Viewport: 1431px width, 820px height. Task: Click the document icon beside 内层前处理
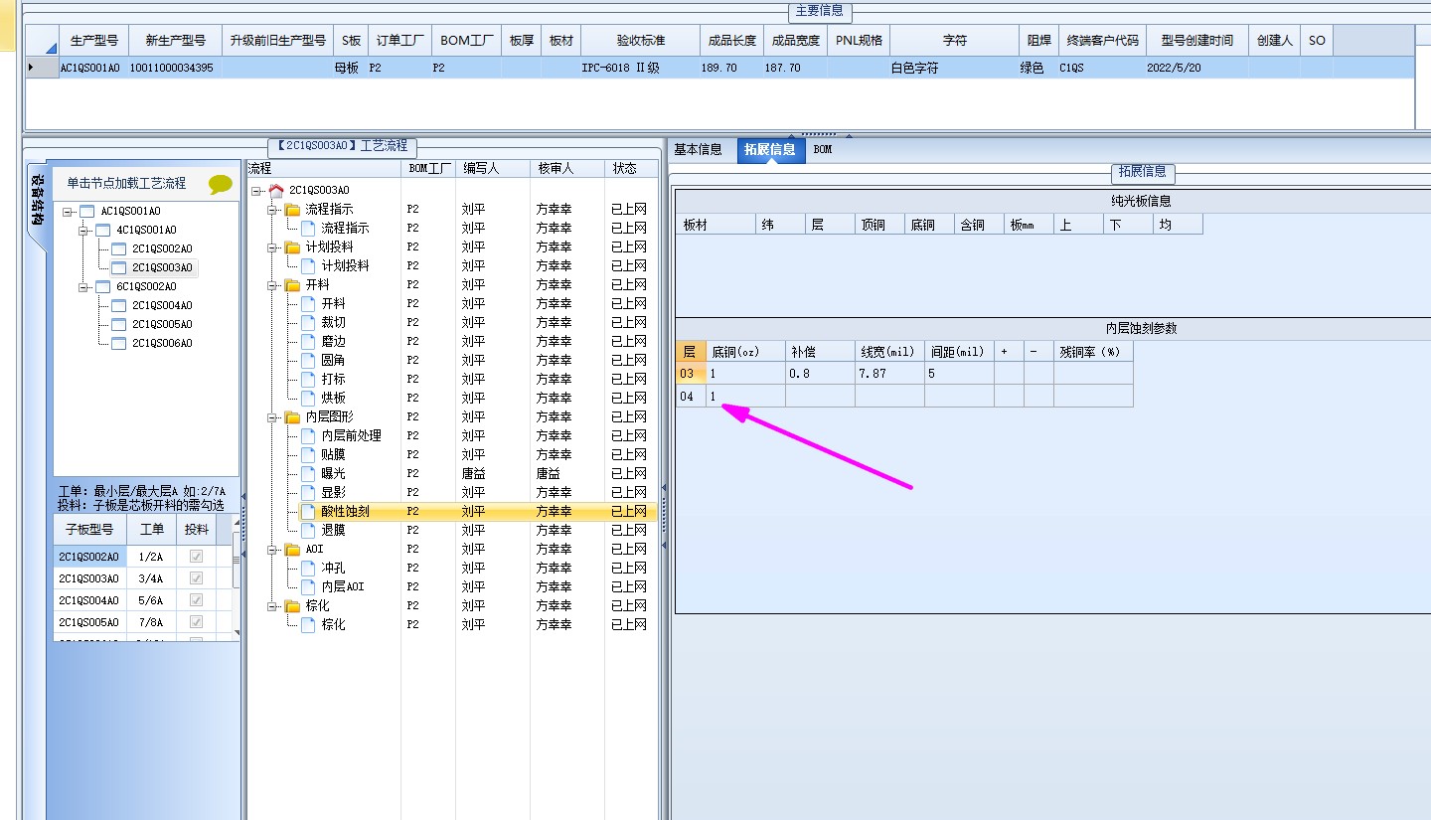coord(308,435)
